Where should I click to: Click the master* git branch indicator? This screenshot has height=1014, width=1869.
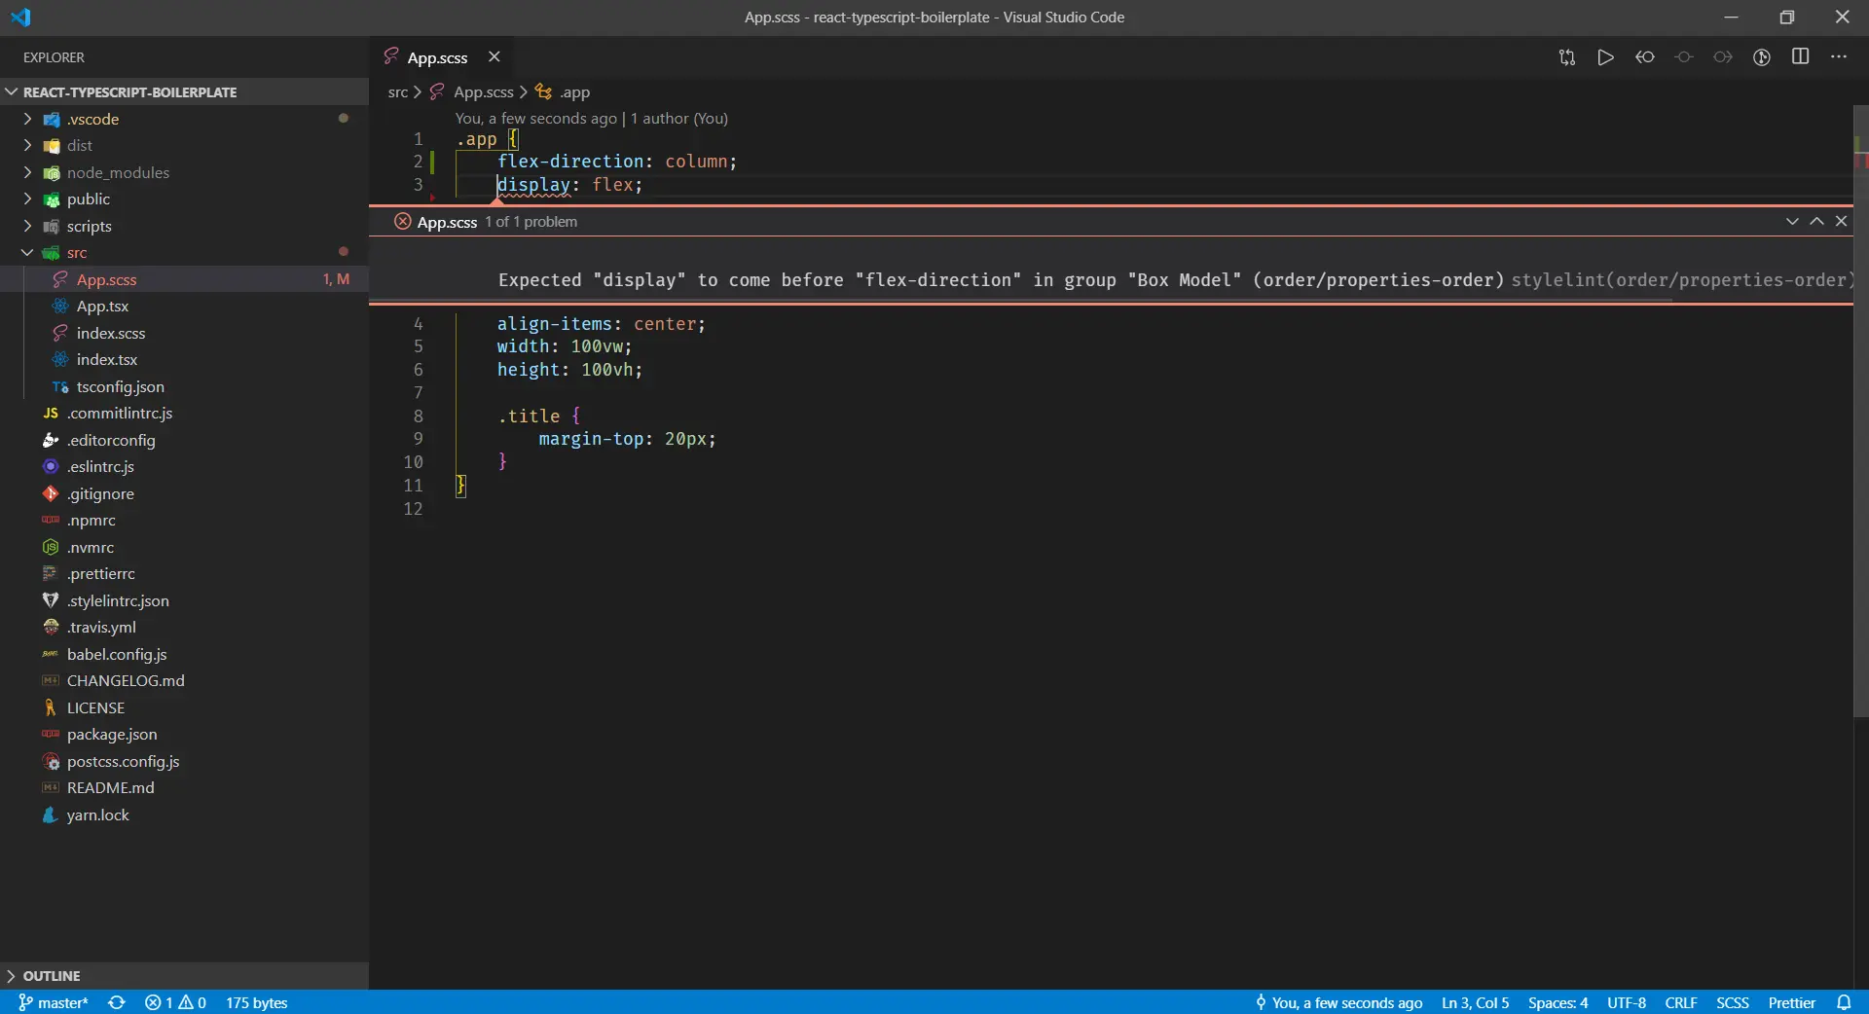pos(53,1002)
